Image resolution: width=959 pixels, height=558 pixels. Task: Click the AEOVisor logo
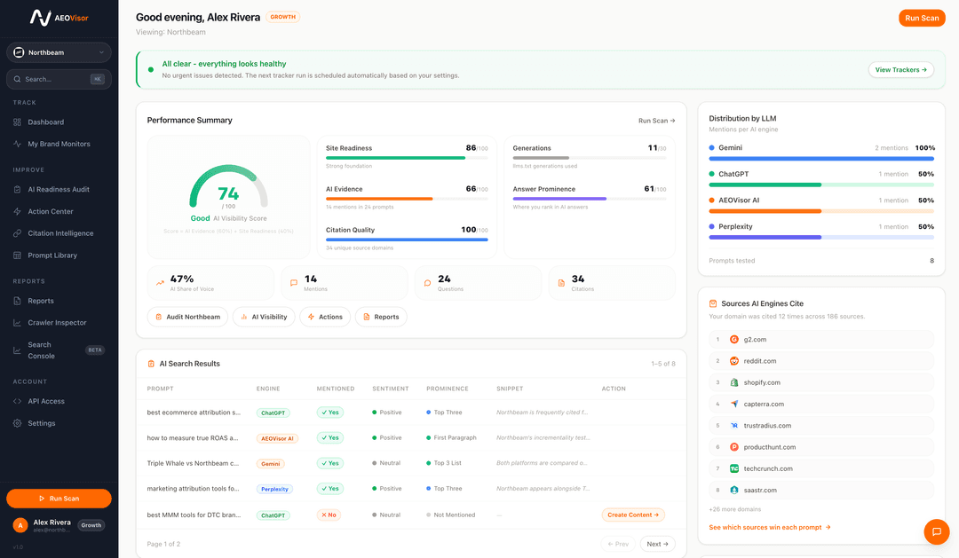(x=59, y=18)
